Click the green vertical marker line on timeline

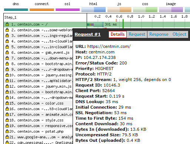123,24
